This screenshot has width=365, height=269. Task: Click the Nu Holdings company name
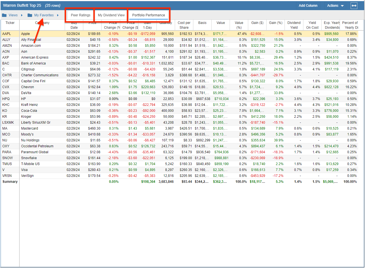click(30, 140)
